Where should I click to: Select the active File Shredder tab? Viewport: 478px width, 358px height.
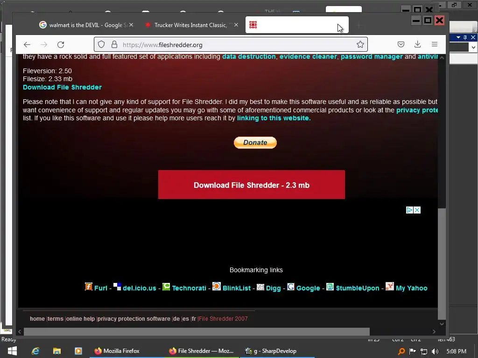pos(297,25)
